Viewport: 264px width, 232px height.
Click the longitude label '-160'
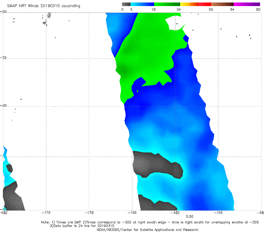tap(175, 213)
